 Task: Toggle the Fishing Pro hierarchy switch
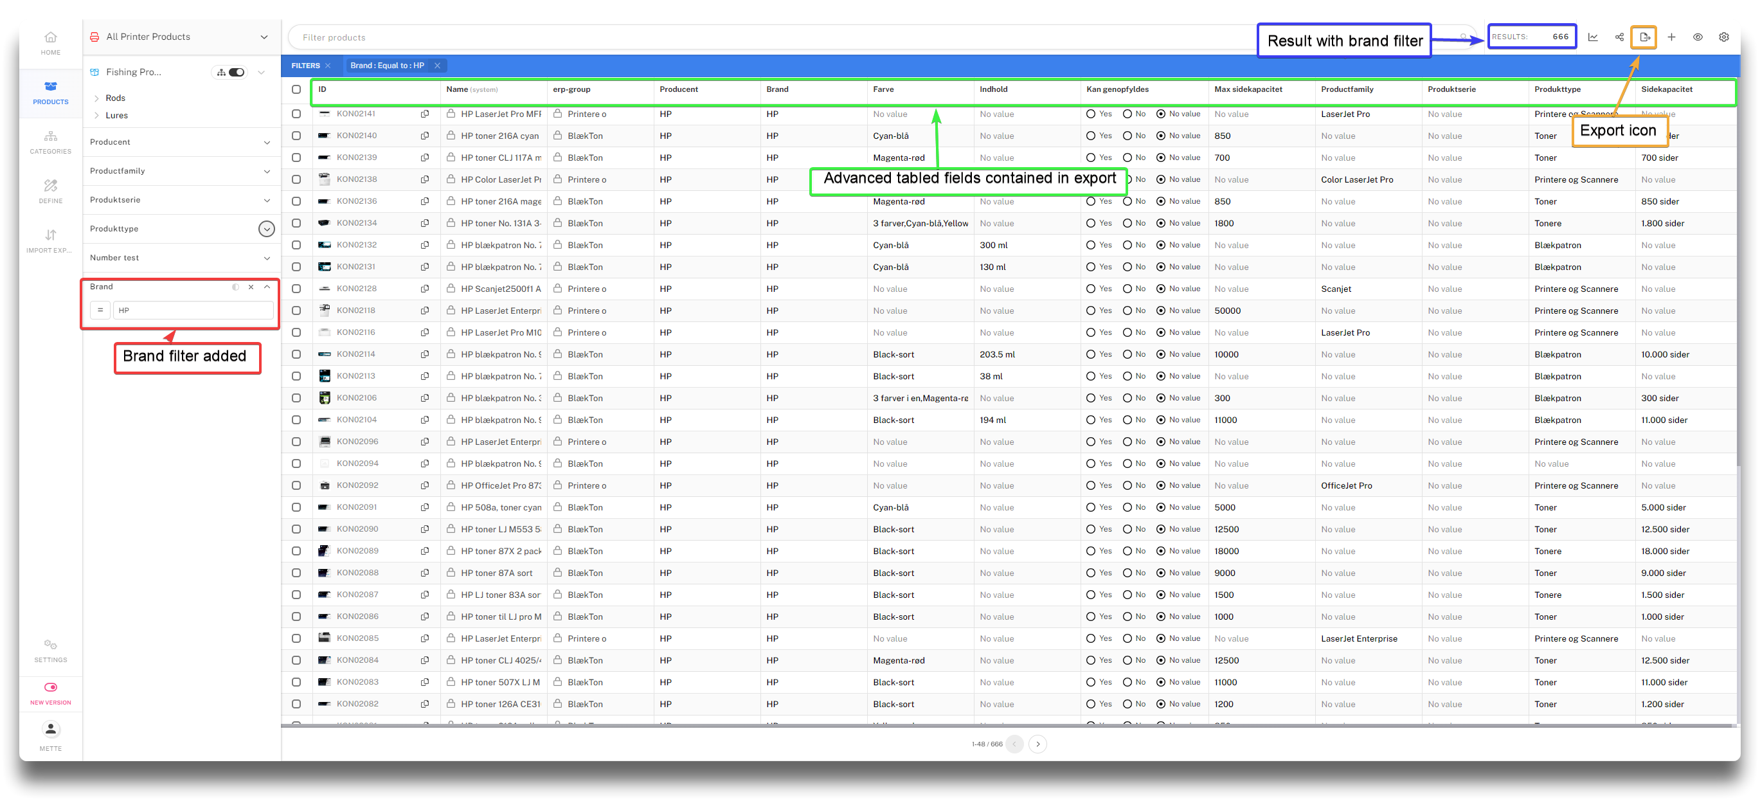pyautogui.click(x=237, y=73)
